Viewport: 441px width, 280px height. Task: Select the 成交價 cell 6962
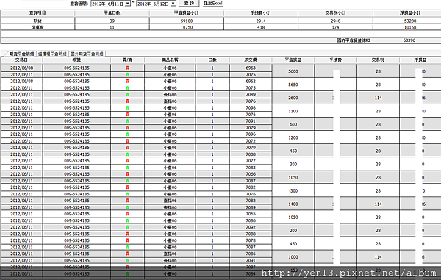(251, 82)
